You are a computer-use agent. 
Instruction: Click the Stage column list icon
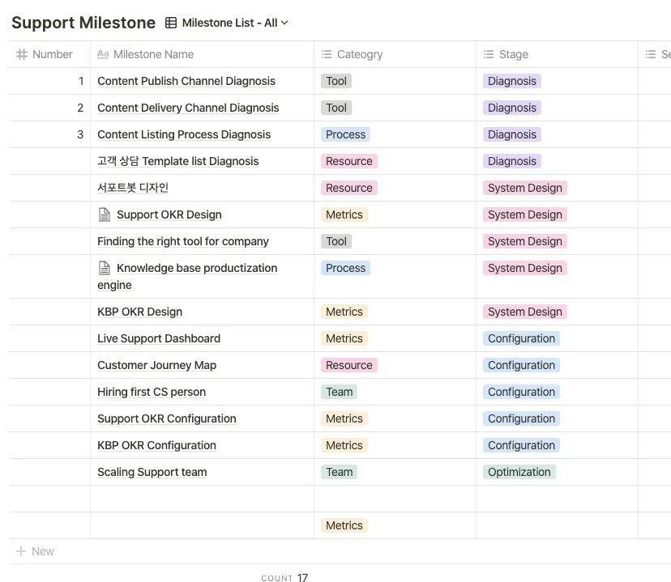click(x=489, y=54)
